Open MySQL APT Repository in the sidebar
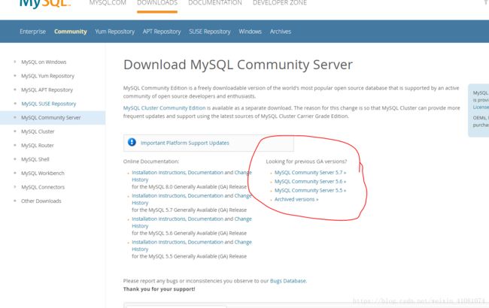The height and width of the screenshot is (308, 489). coord(47,89)
